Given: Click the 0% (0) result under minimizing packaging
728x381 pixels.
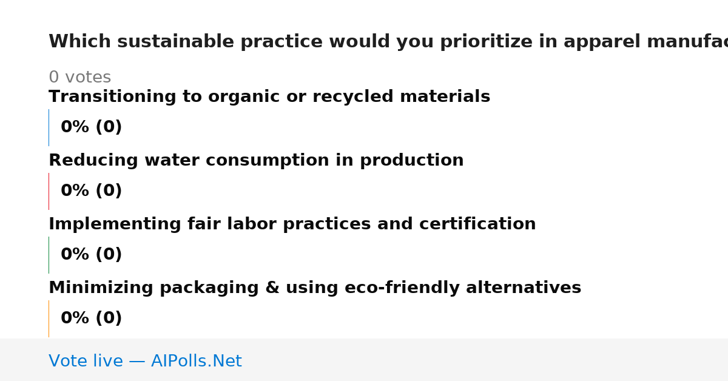Looking at the screenshot, I should 92,319.
